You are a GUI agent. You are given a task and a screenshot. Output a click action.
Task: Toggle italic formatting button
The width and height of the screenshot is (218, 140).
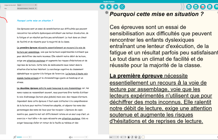[x=132, y=137]
